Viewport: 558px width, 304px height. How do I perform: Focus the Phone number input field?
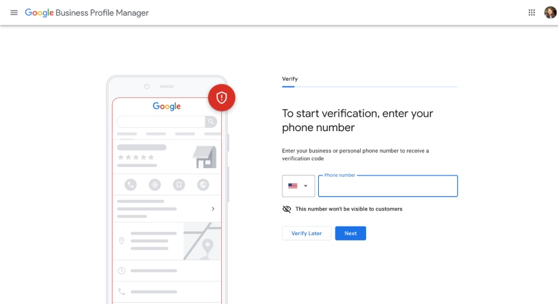pyautogui.click(x=388, y=186)
